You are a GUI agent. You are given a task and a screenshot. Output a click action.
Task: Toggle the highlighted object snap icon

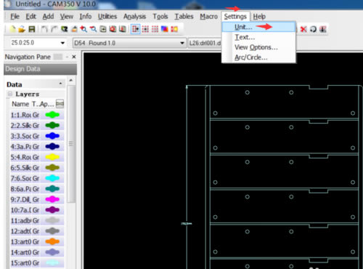[x=135, y=29]
